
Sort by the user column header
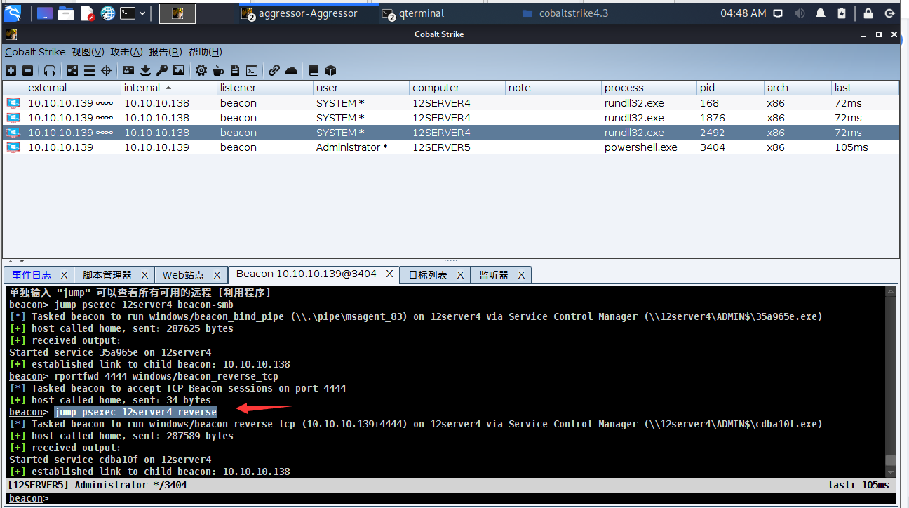pyautogui.click(x=361, y=88)
